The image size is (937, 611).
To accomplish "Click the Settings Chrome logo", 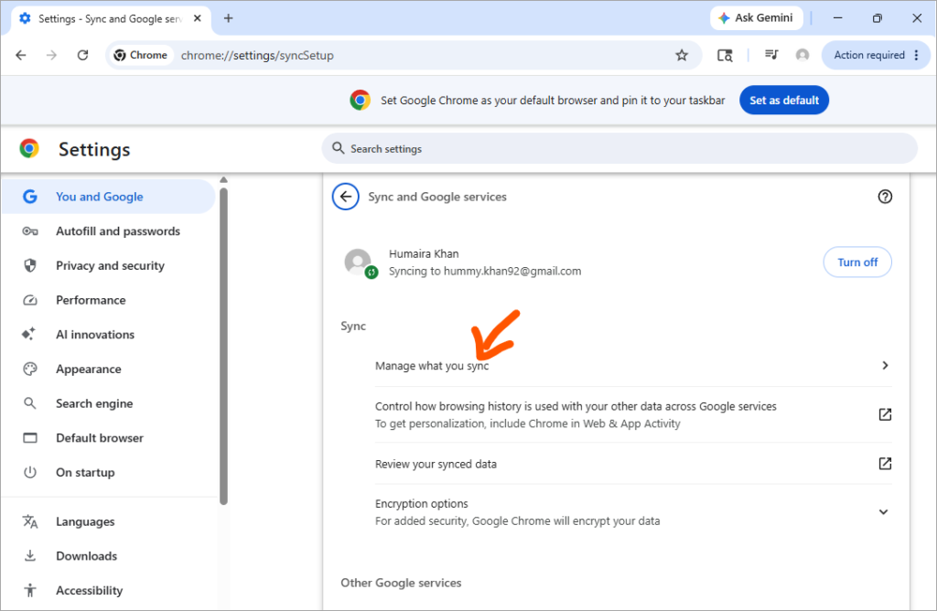I will (29, 148).
